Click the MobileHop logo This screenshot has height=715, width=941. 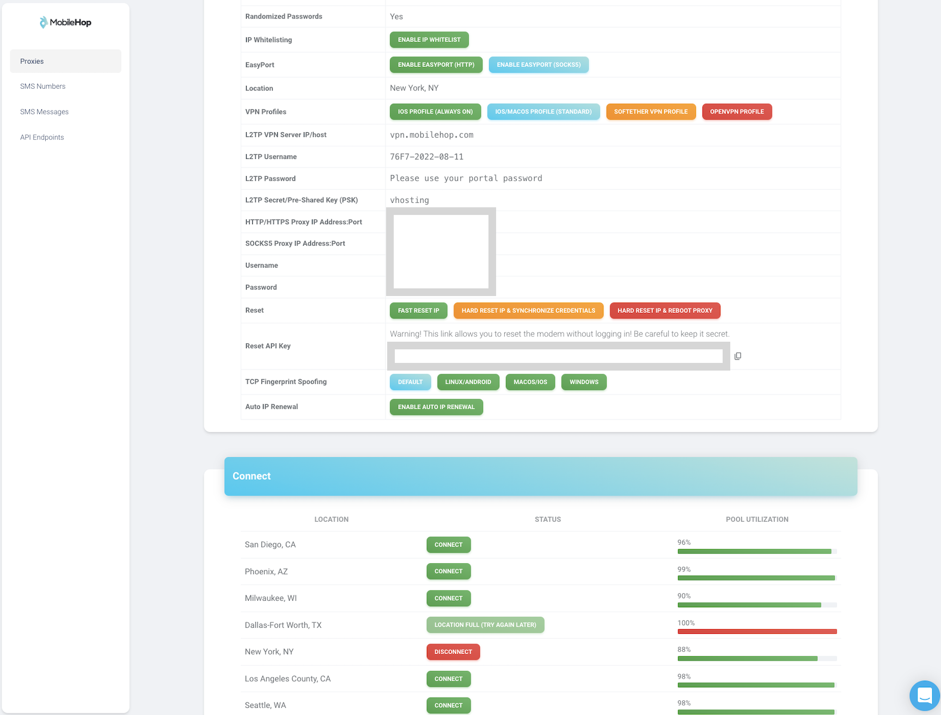65,22
